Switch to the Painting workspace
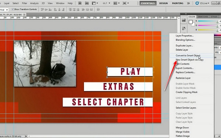Image resolution: width=221 pixels, height=138 pixels. [x=178, y=3]
